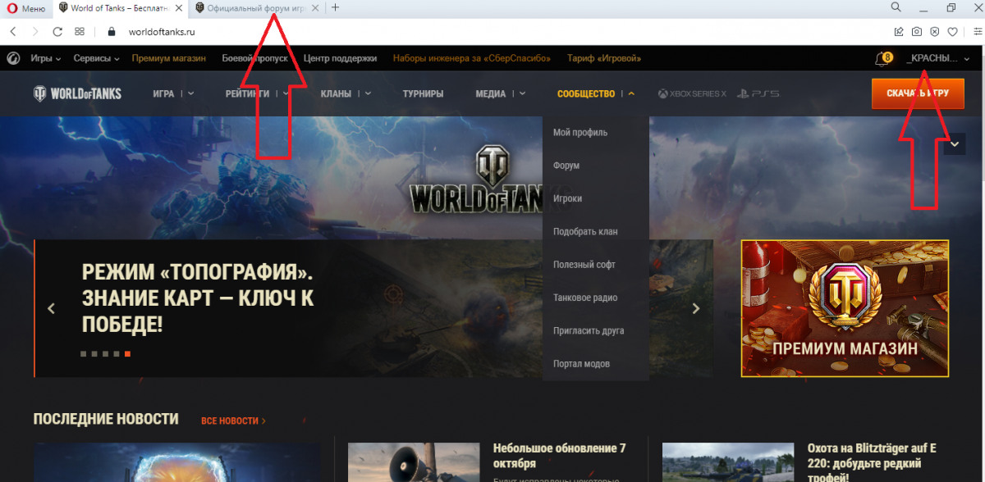Image resolution: width=985 pixels, height=482 pixels.
Task: Expand the _КРАСНЫ… account dropdown
Action: click(938, 58)
